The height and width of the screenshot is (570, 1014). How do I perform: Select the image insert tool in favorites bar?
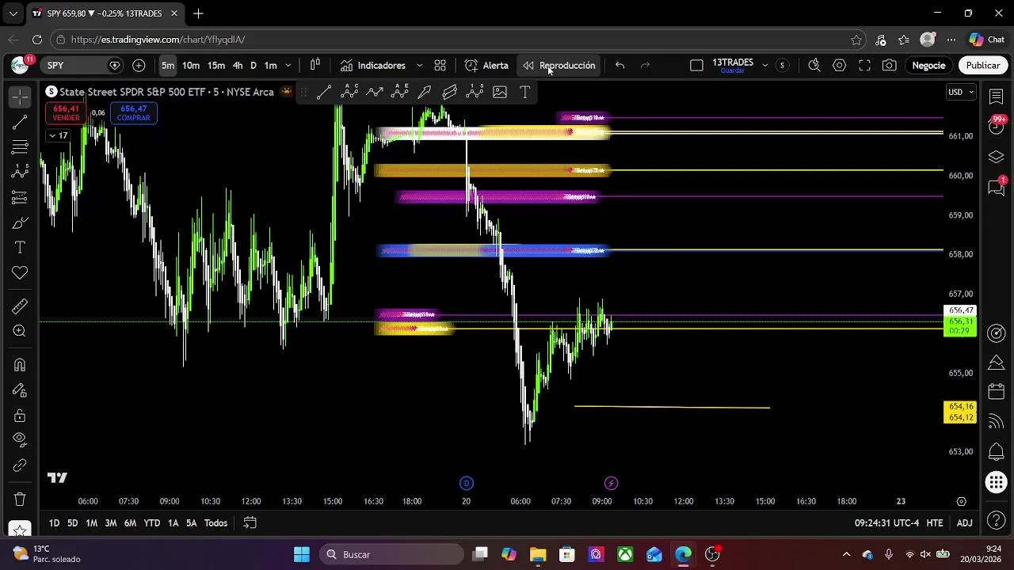click(500, 92)
